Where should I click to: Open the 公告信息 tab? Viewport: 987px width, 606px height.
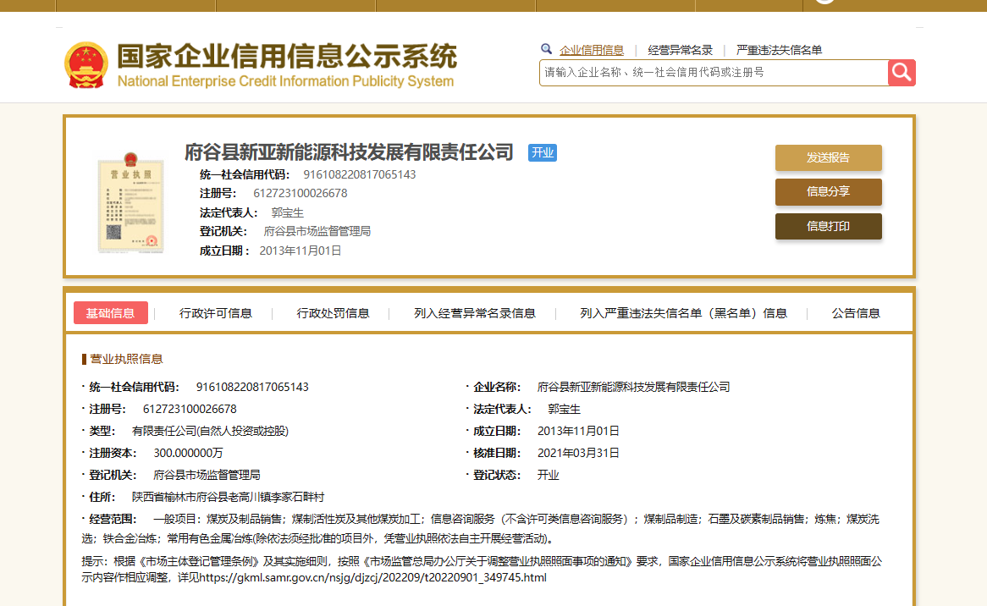856,313
